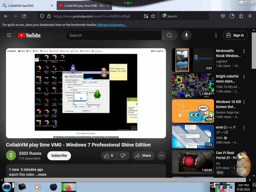256x192 pixels.
Task: Open picture-in-picture icon in the address bar
Action: tap(146, 16)
